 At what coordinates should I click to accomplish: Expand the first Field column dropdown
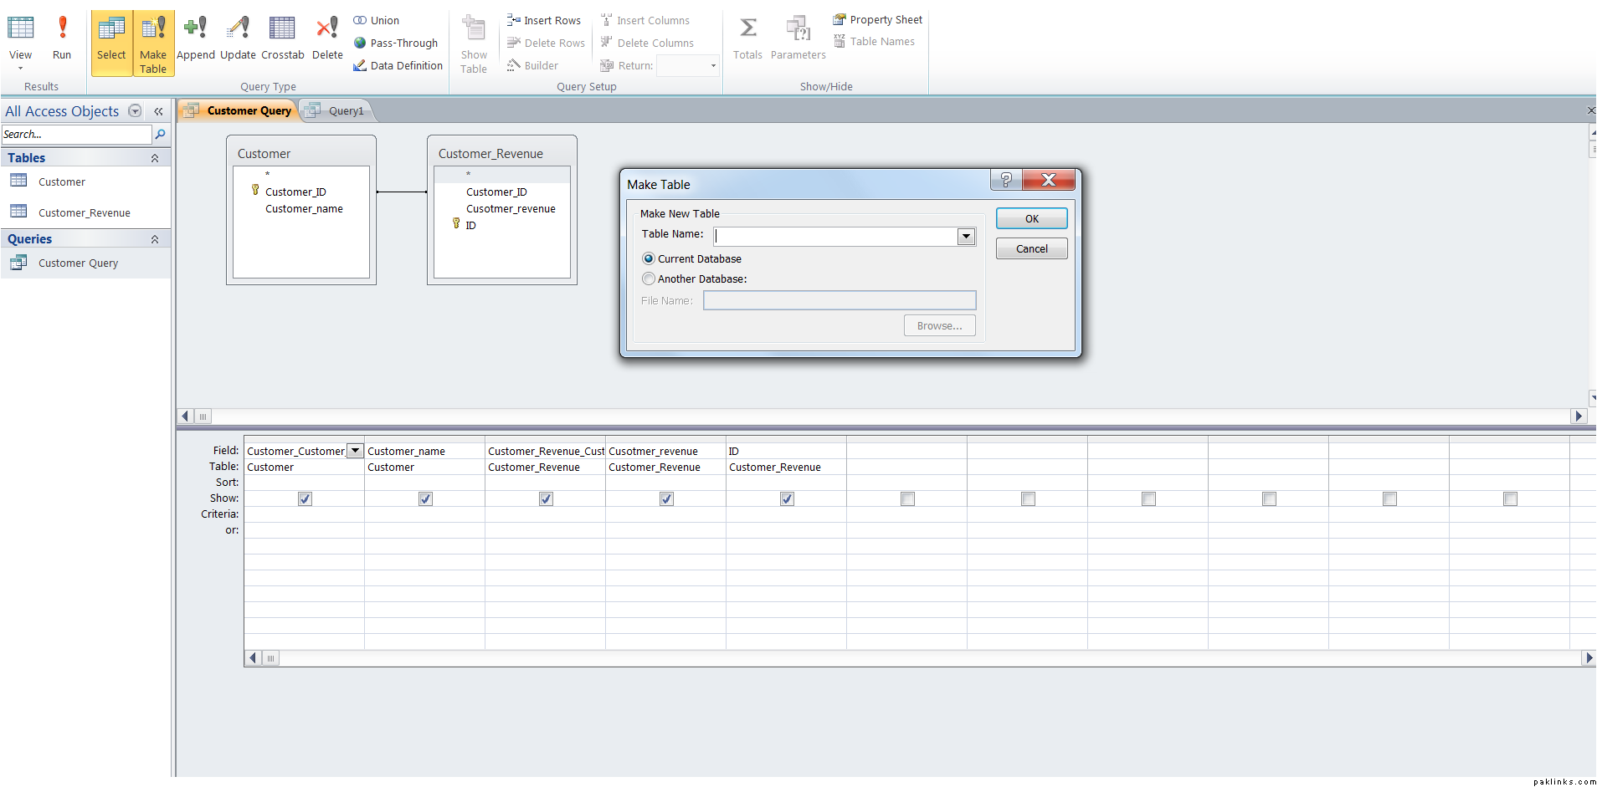(x=355, y=451)
